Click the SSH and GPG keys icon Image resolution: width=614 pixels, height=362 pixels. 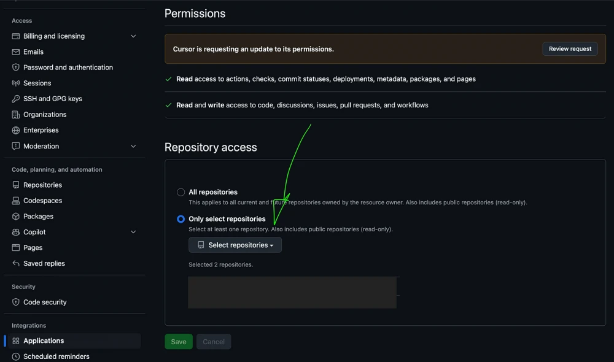[x=16, y=99]
